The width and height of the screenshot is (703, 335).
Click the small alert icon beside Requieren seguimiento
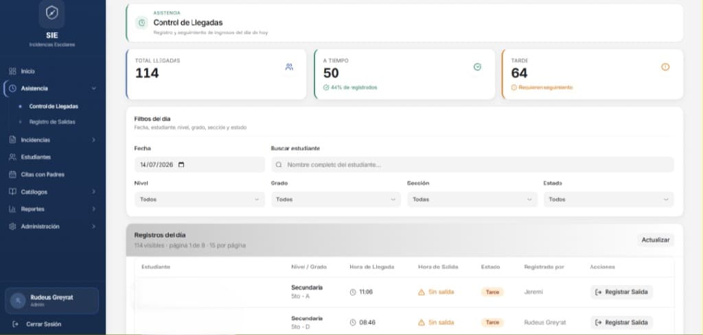point(514,88)
